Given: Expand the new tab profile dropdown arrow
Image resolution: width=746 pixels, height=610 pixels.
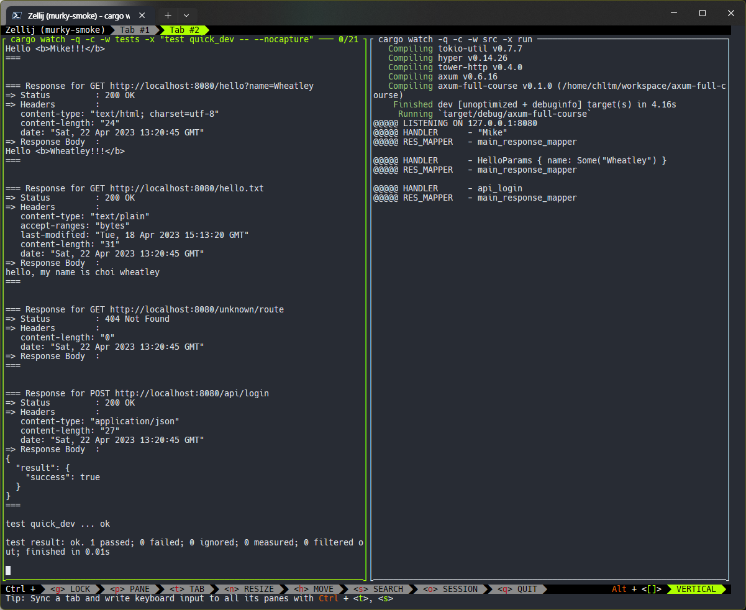Looking at the screenshot, I should [186, 14].
